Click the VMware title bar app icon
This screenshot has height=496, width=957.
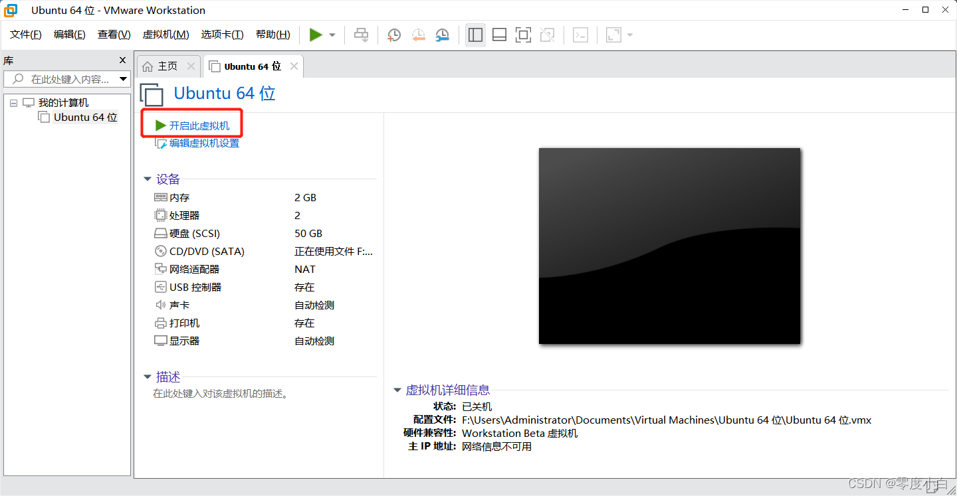point(11,10)
